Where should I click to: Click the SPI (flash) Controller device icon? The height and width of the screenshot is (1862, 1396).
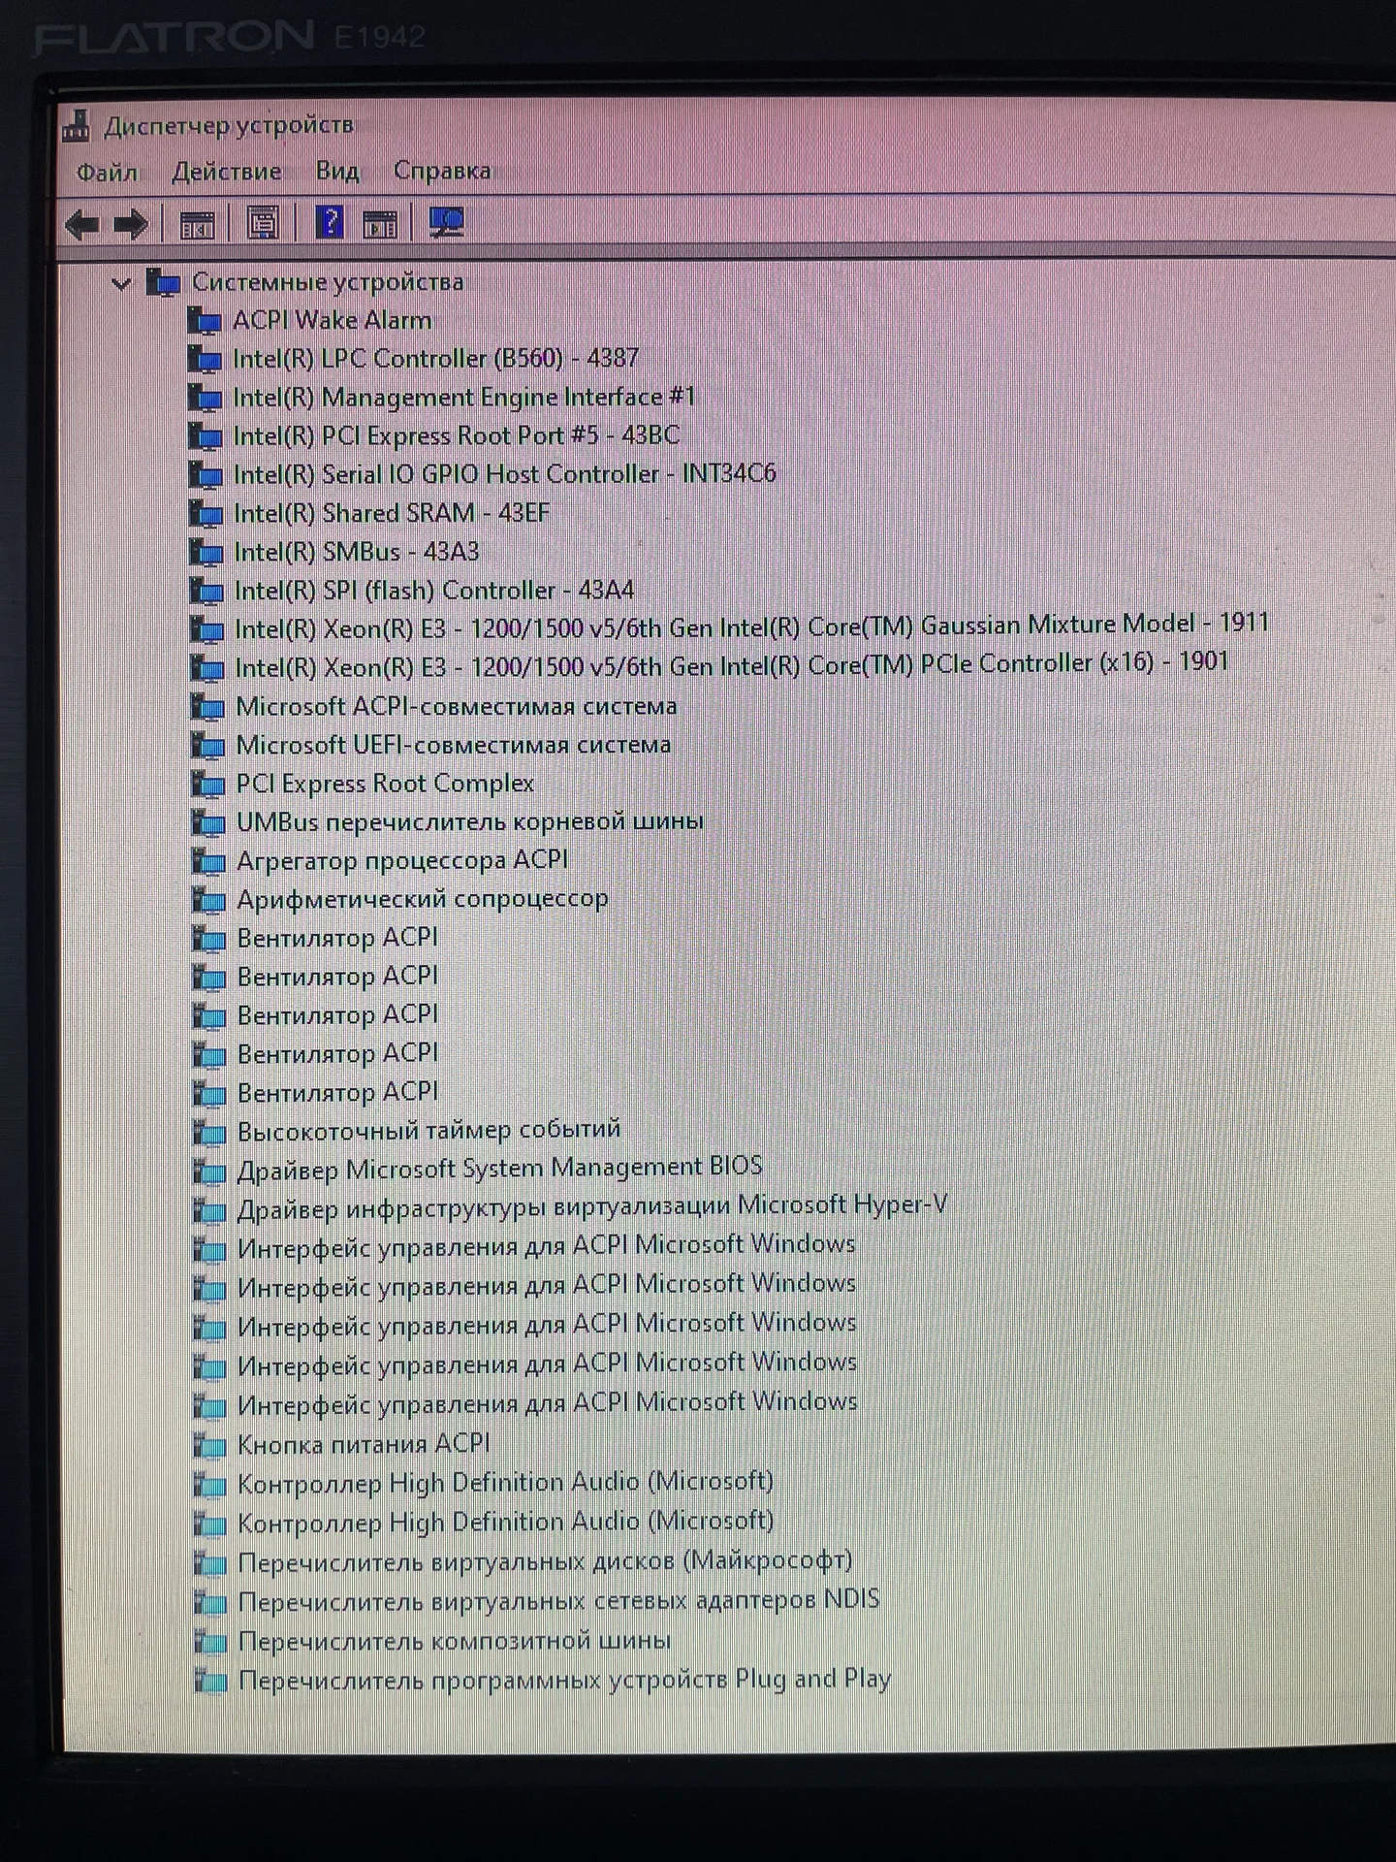click(206, 591)
